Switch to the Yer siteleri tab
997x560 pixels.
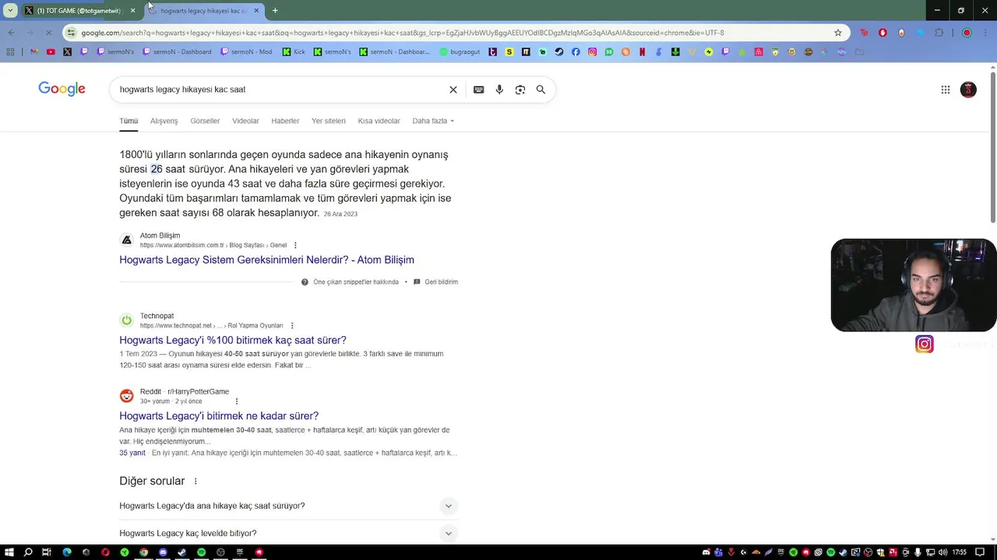tap(329, 121)
